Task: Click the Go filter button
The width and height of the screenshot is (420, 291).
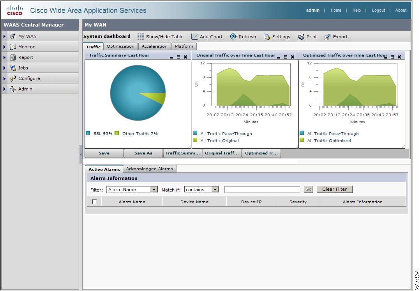Action: tap(309, 189)
